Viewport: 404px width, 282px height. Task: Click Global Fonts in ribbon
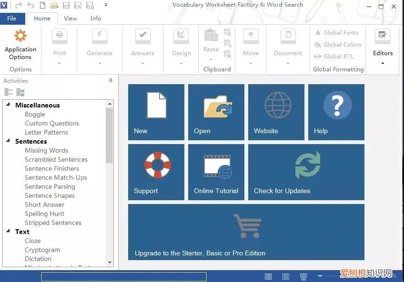(336, 33)
